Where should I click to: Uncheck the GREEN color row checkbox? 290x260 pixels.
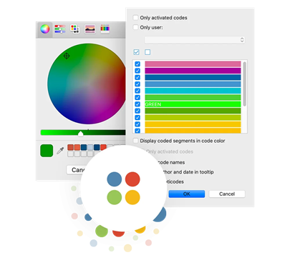[x=137, y=104]
